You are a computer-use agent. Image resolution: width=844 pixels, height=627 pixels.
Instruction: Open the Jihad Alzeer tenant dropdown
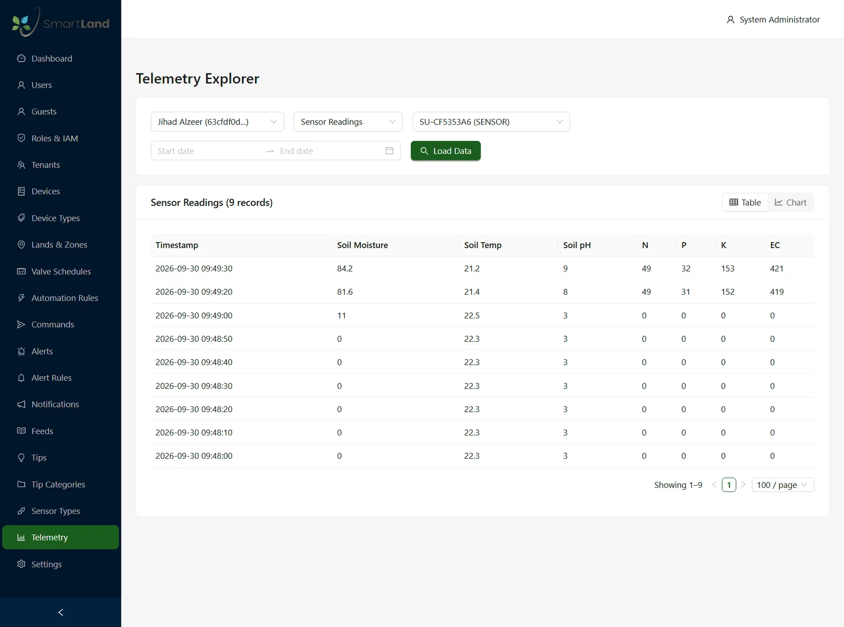(218, 122)
